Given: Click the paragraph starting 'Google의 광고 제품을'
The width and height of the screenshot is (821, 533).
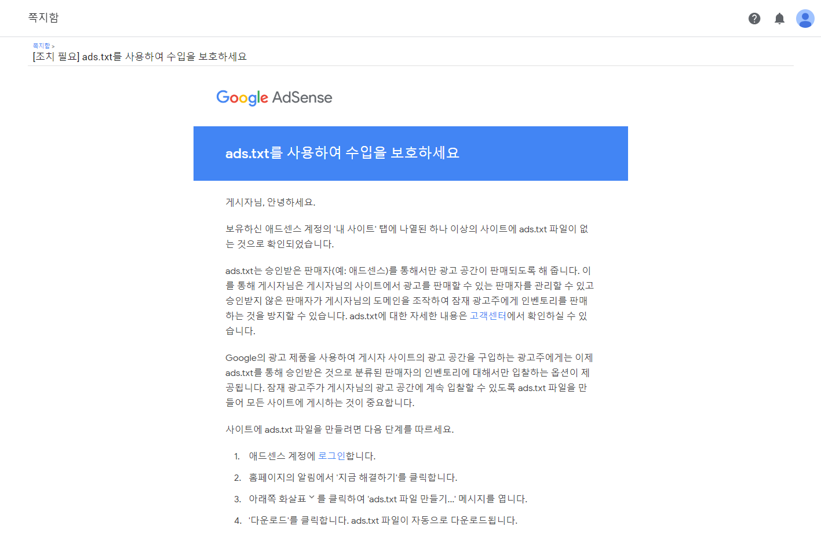Looking at the screenshot, I should (x=409, y=380).
